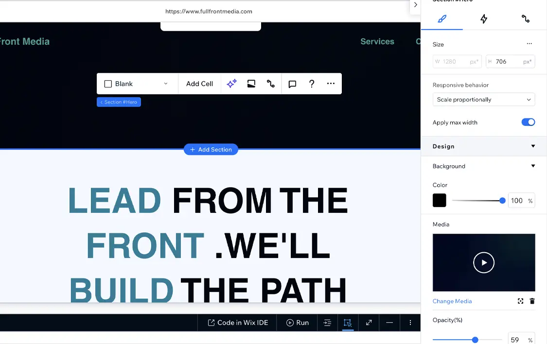The width and height of the screenshot is (547, 344).
Task: Click Add Cell button
Action: (x=199, y=84)
